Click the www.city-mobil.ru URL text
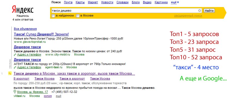 57,55
